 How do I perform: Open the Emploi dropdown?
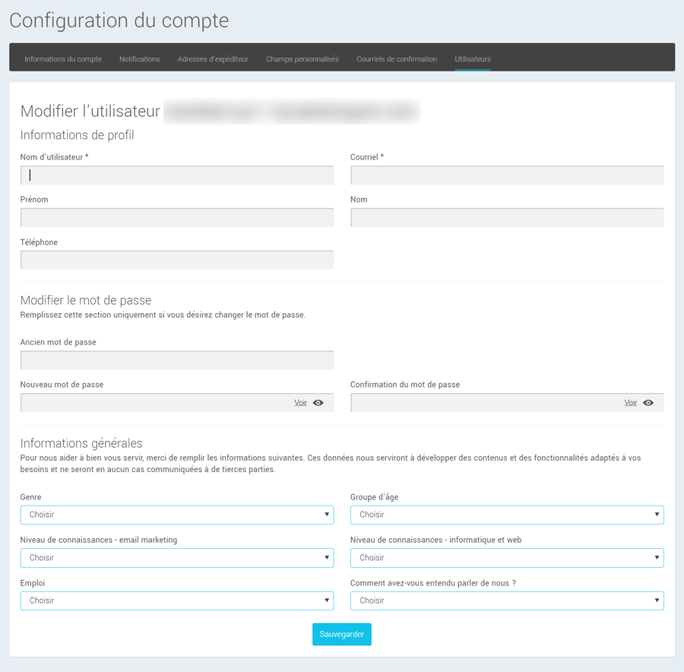click(x=176, y=601)
